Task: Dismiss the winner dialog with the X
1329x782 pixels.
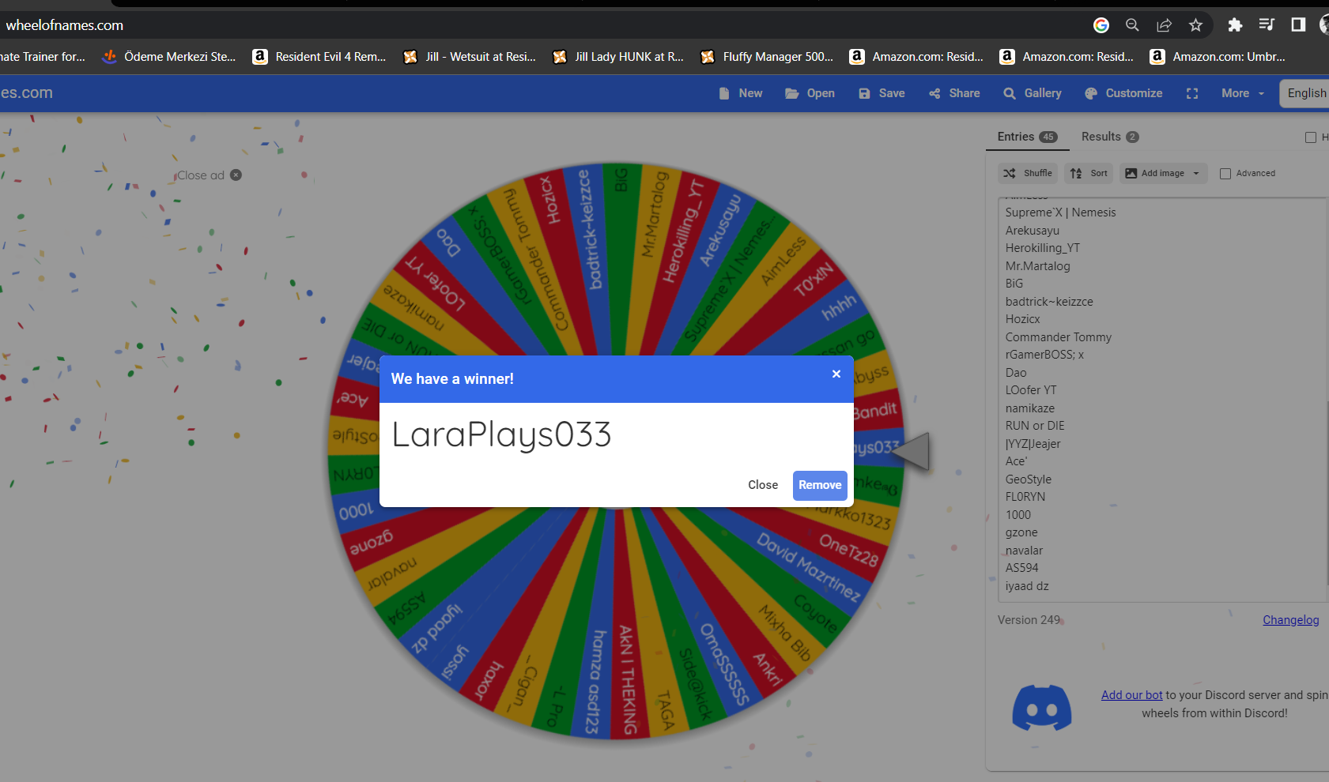Action: [836, 374]
